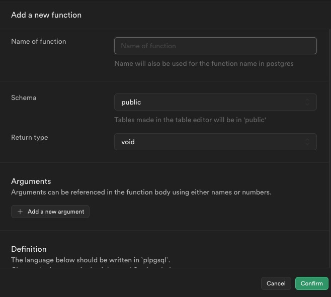Click the 'Name of function' label

pos(39,41)
